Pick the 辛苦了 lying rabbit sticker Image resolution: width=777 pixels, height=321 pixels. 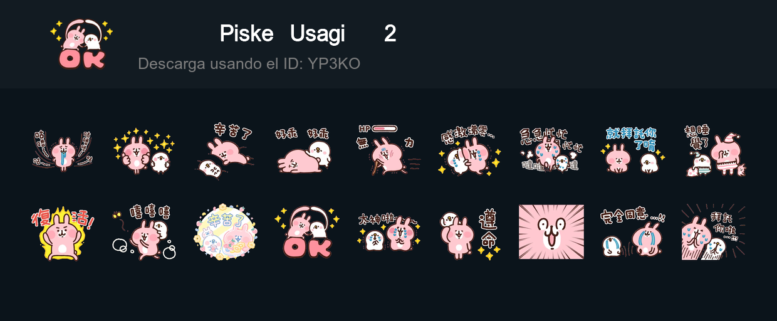(226, 150)
